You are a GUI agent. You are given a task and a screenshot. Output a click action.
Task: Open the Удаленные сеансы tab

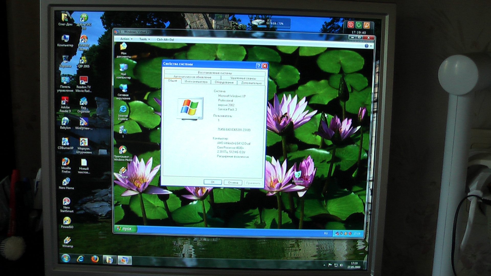point(243,78)
